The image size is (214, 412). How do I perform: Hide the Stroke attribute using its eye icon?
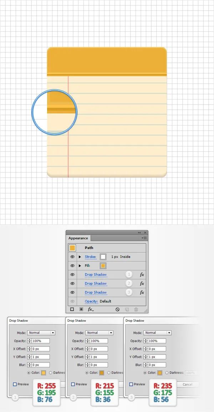[x=72, y=257]
